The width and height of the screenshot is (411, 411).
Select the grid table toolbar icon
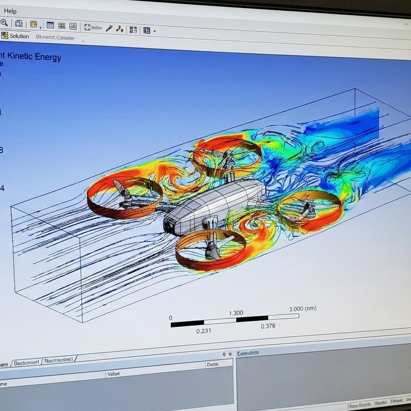(62, 26)
